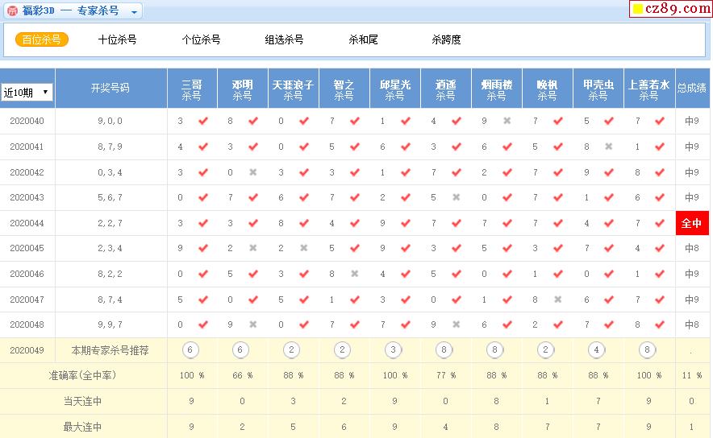Viewport: 713px width, 438px height.
Task: Click the 邓明杀号 column header
Action: tap(242, 89)
